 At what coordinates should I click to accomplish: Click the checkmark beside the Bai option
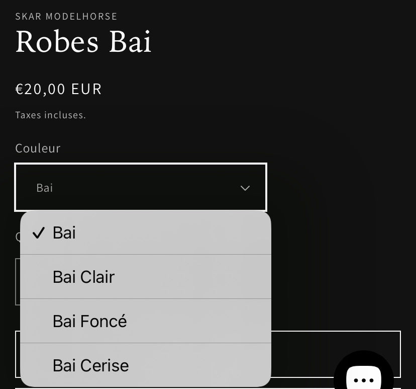(x=39, y=233)
